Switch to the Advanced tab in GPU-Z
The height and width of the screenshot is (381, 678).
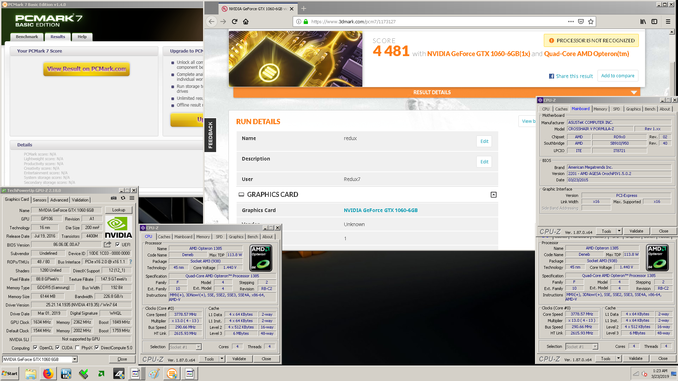click(59, 200)
